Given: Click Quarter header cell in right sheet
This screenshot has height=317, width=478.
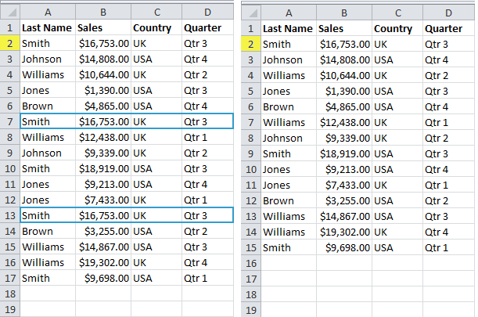Looking at the screenshot, I should (x=448, y=29).
